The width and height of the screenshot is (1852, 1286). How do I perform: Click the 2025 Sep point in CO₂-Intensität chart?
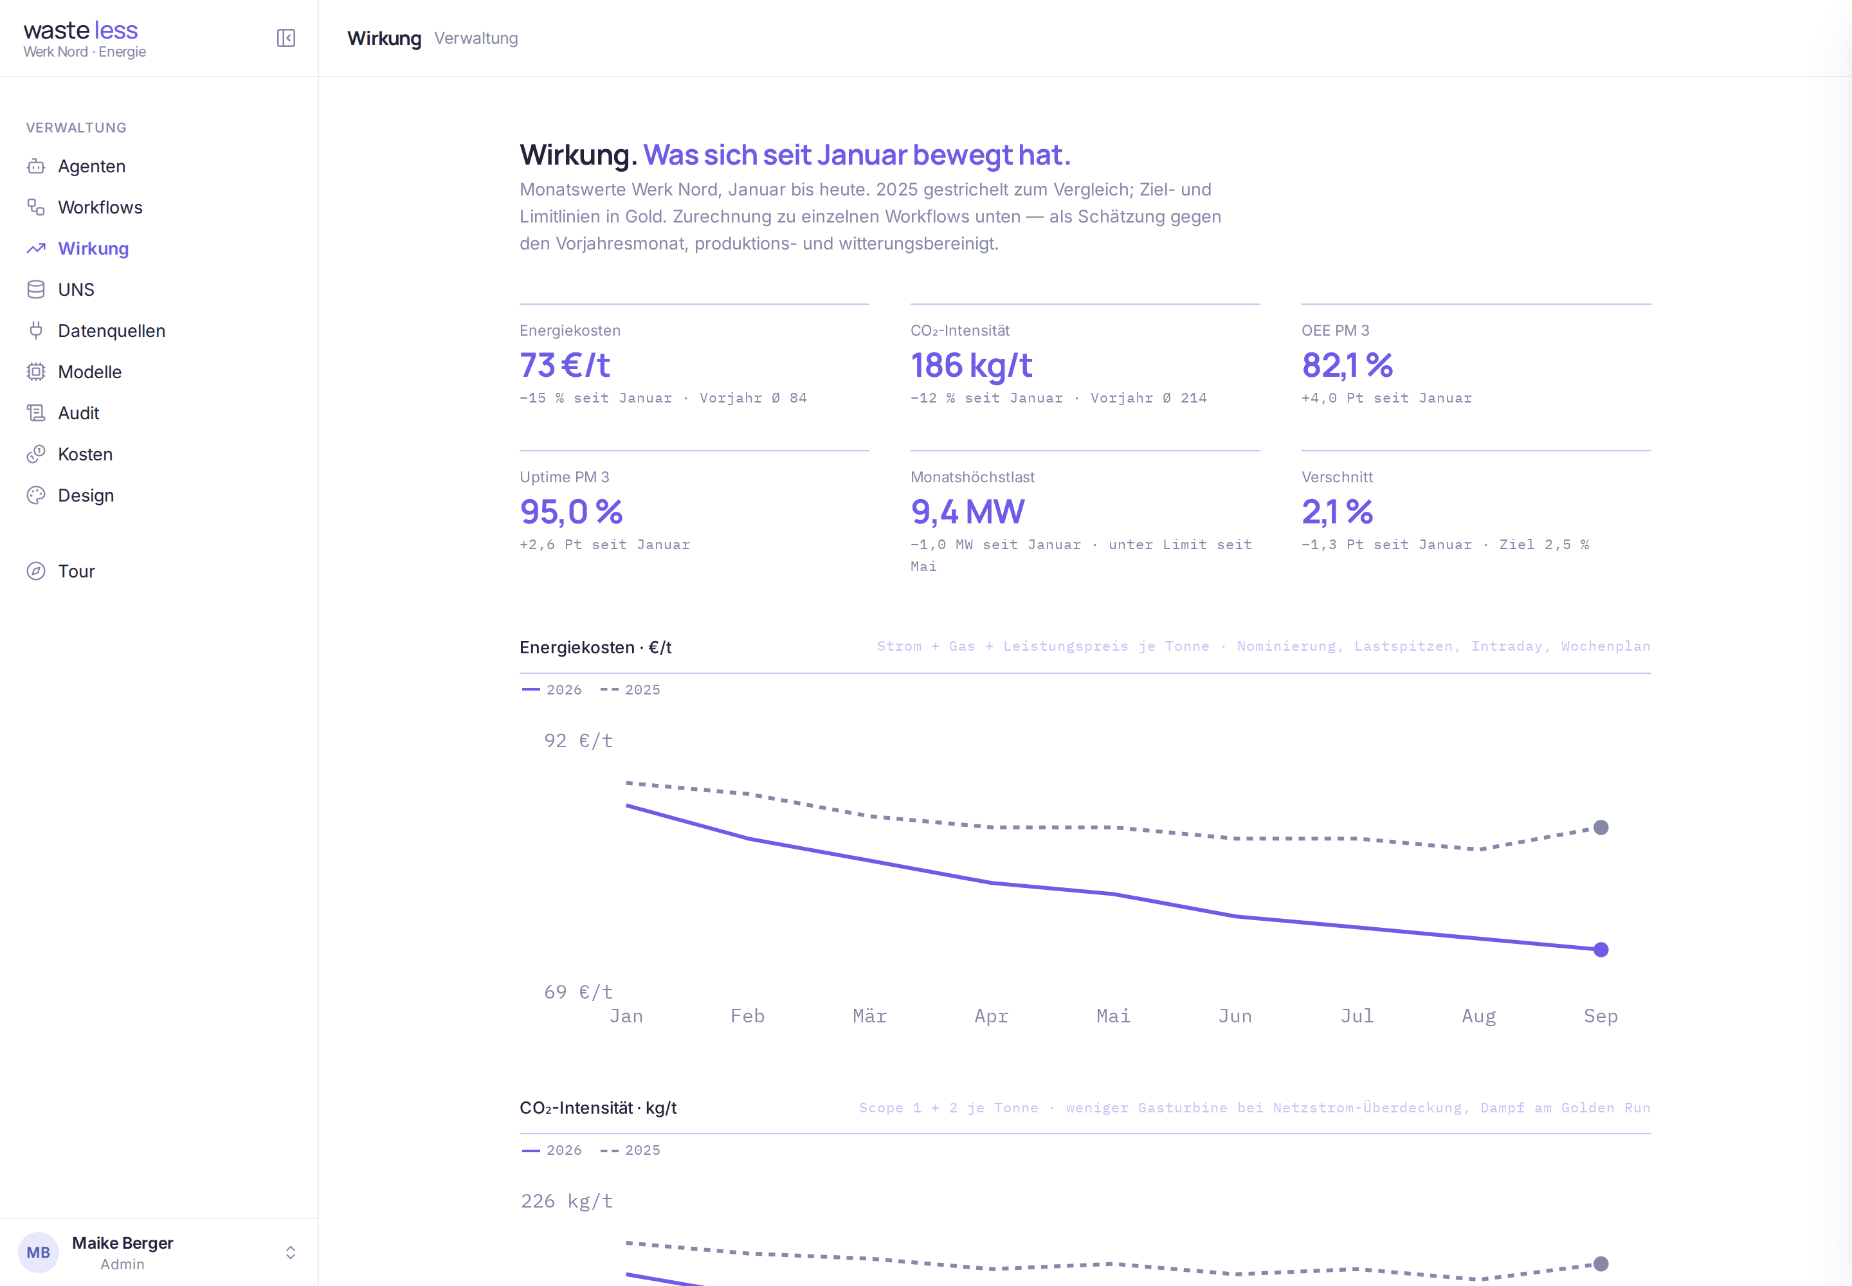coord(1601,1263)
